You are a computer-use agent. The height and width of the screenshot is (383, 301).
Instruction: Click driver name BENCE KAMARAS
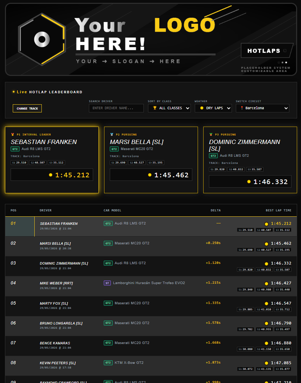[55, 343]
